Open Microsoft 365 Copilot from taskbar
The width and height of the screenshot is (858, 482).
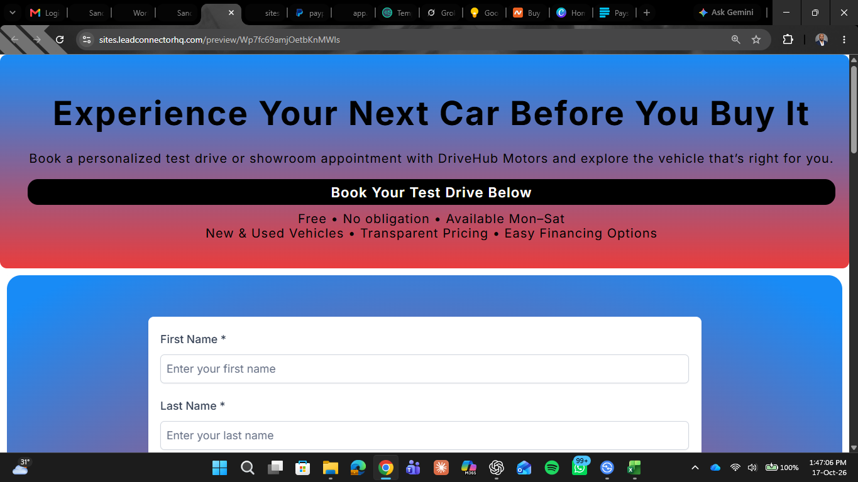(468, 468)
